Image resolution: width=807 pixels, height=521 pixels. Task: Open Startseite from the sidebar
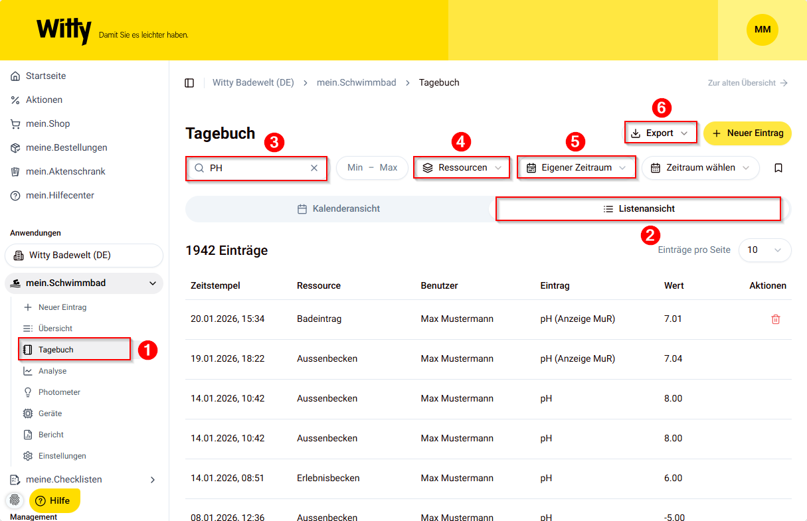(x=39, y=76)
